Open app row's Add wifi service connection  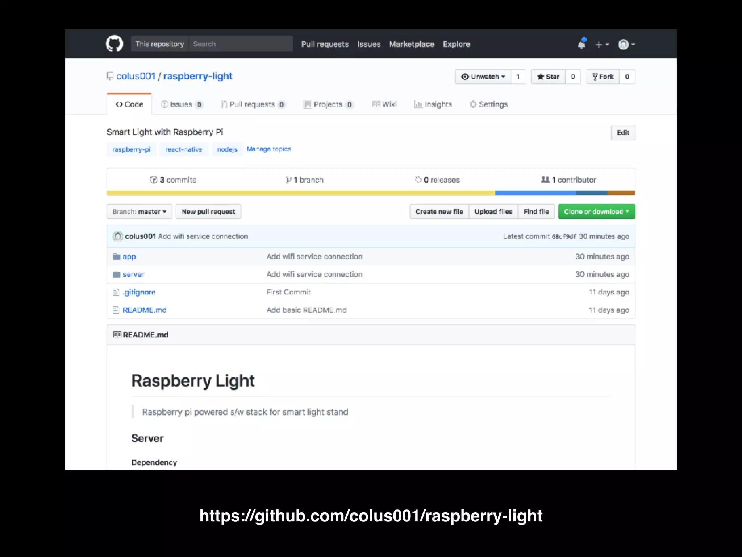[314, 256]
